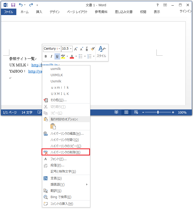Toggle underline formatting in mini toolbar
Viewport: 193px width, 209px height.
click(57, 56)
